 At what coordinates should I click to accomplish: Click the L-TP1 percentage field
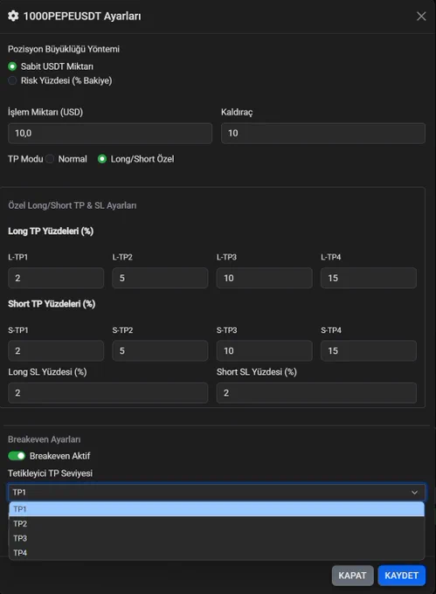pyautogui.click(x=56, y=278)
